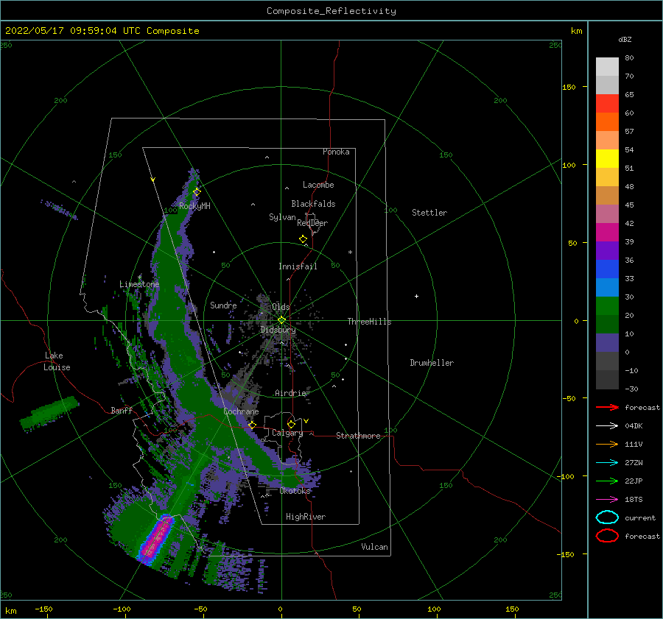Select the 'Vulcan' map label

[x=374, y=547]
